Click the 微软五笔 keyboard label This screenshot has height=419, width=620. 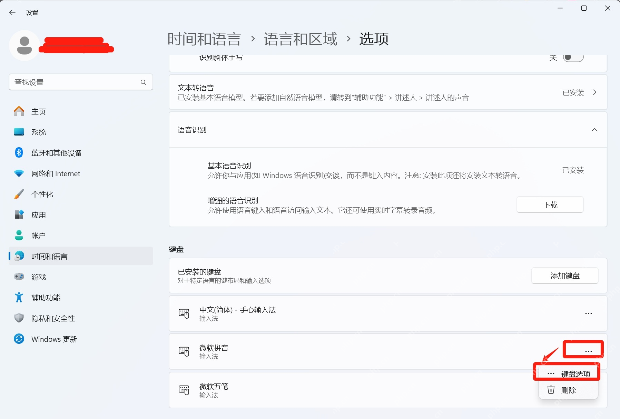click(214, 386)
